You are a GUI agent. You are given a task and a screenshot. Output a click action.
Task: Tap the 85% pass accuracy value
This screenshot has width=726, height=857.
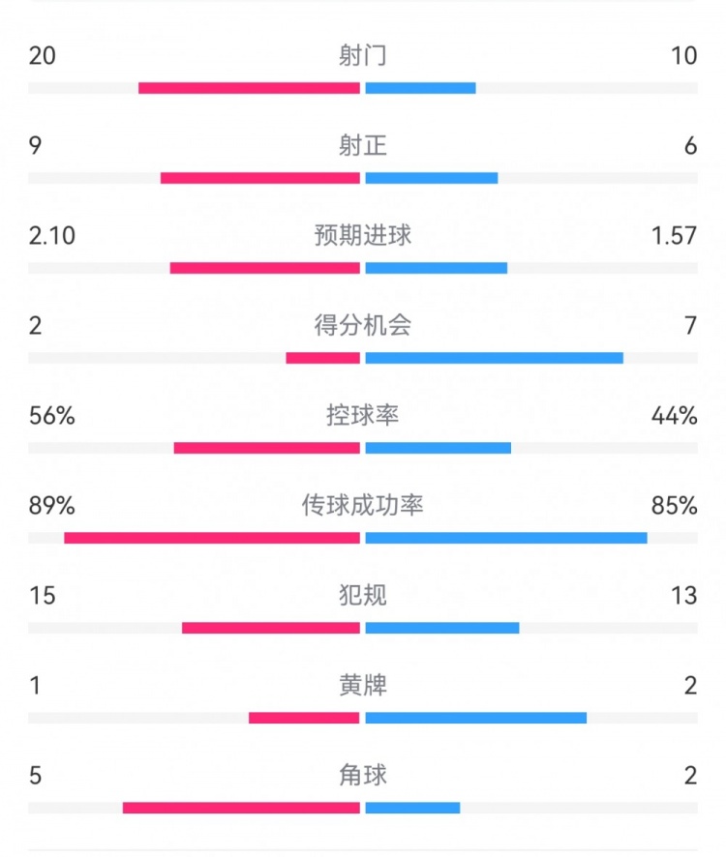pyautogui.click(x=675, y=505)
